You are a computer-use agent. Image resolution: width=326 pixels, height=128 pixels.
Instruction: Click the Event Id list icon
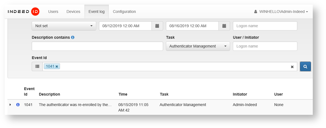coord(37,66)
